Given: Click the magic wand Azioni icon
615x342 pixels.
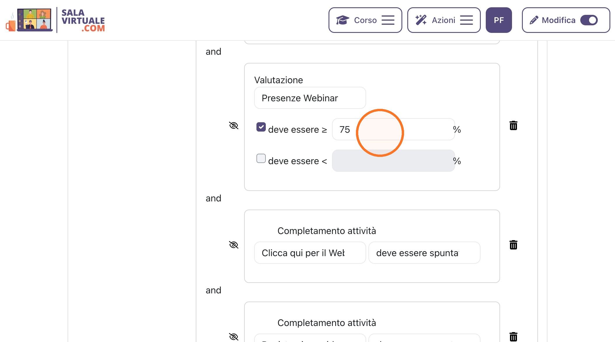Looking at the screenshot, I should (x=421, y=20).
